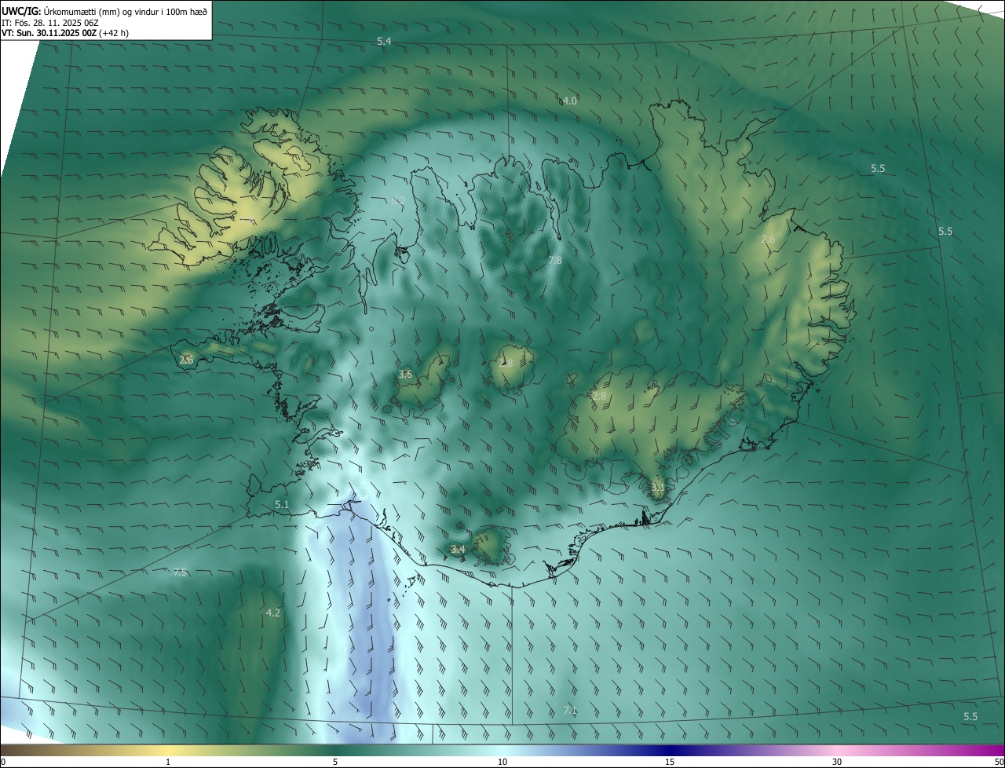Click the 7.5 value label southwest of Reykjanes

point(180,572)
